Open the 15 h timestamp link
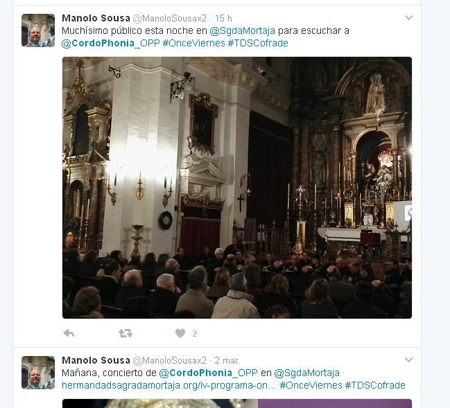450x408 pixels. 223,18
